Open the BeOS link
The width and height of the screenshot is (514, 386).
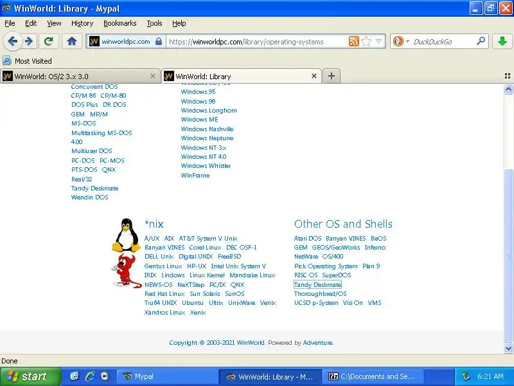tap(378, 239)
